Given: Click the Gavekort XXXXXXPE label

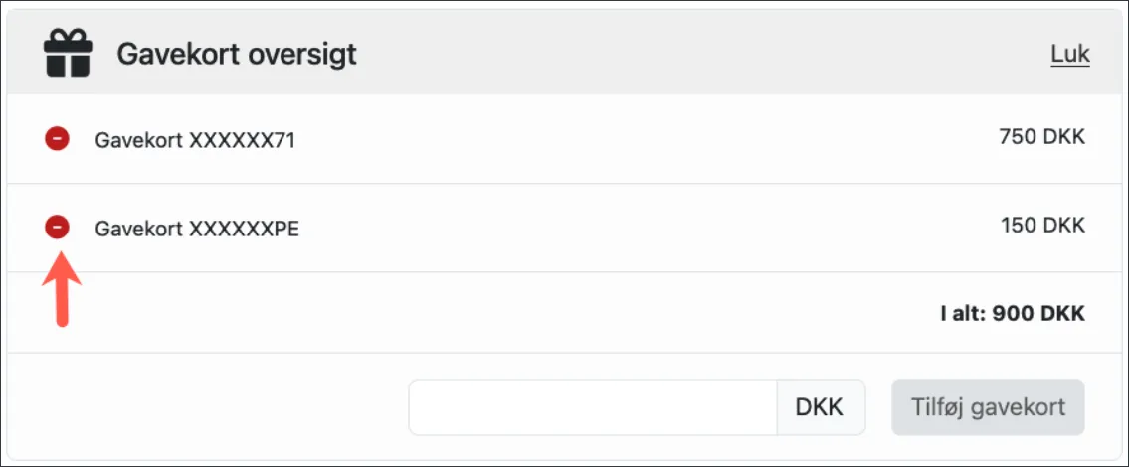Looking at the screenshot, I should tap(197, 230).
